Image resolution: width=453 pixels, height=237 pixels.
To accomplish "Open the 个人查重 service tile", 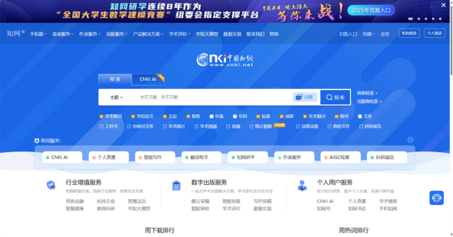I will [109, 157].
